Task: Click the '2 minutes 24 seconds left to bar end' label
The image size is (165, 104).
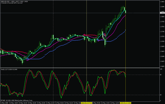Action: point(12,3)
